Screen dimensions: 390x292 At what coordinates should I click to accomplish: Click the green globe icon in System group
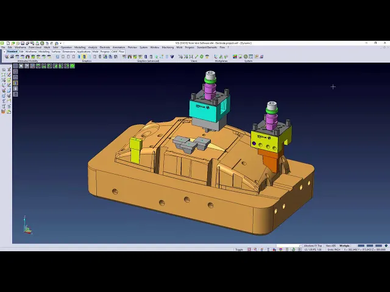[246, 57]
